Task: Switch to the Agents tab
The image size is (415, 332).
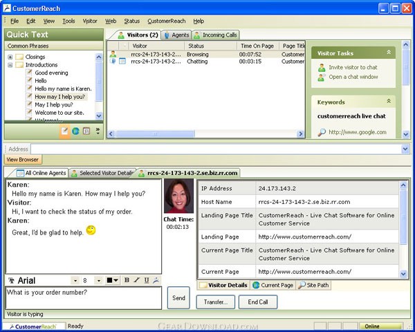Action: point(176,35)
